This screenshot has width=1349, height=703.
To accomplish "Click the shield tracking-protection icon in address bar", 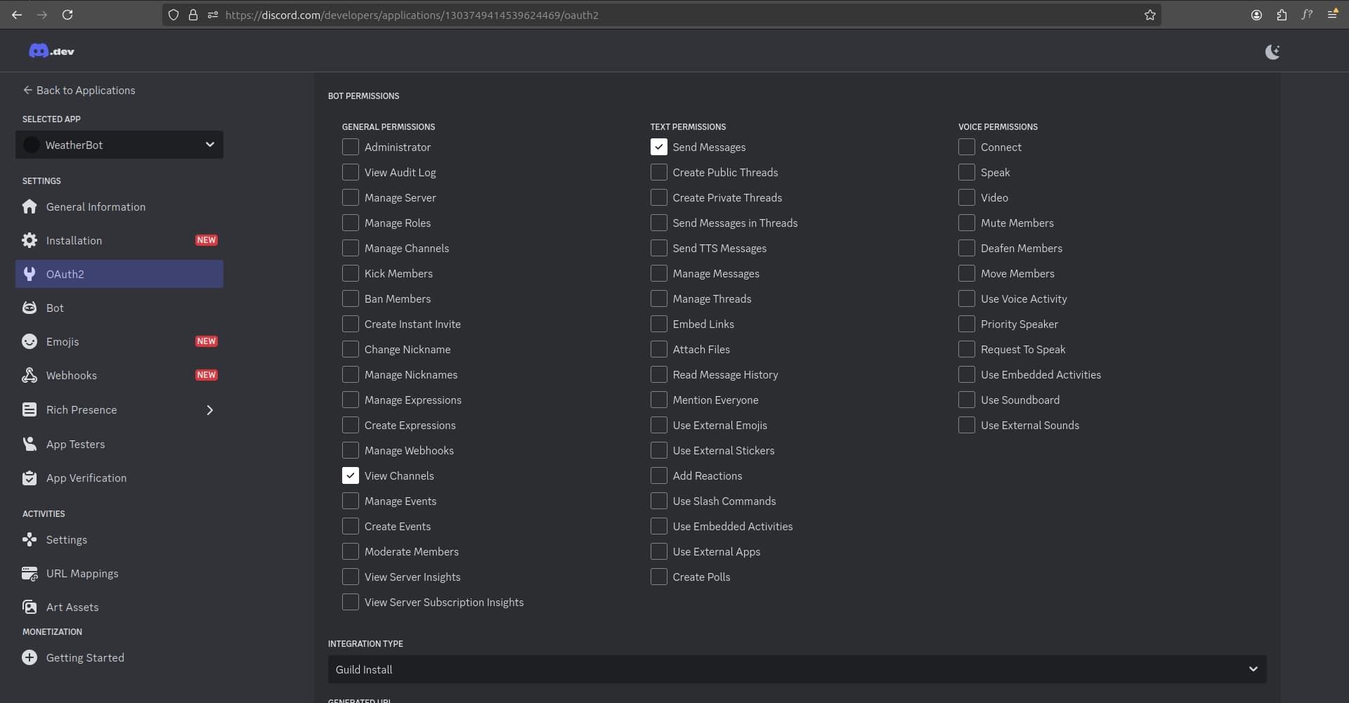I will point(174,15).
